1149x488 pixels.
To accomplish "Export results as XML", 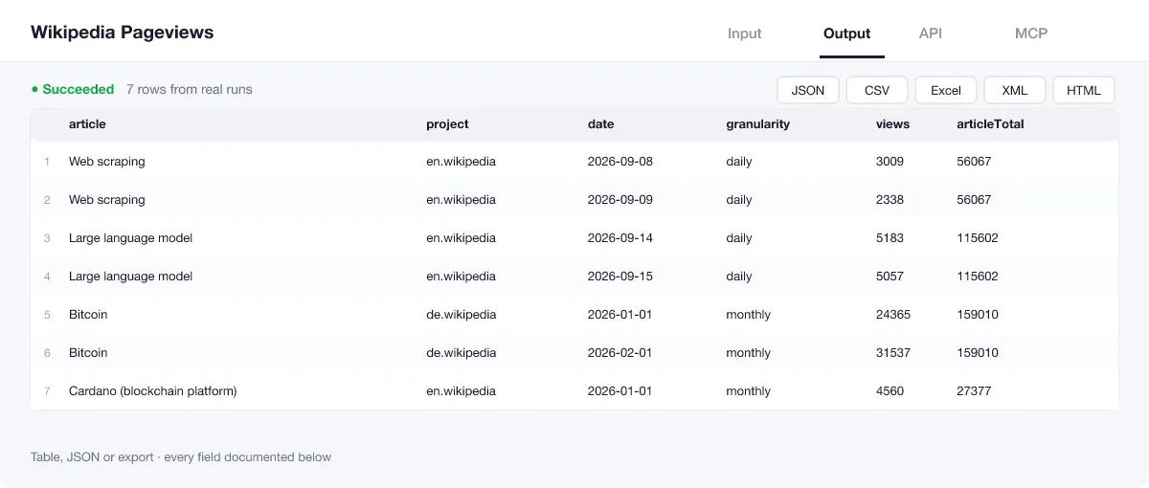I will pos(1015,90).
